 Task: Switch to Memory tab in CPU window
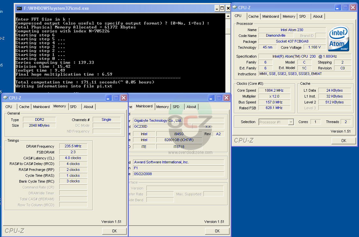[289, 16]
